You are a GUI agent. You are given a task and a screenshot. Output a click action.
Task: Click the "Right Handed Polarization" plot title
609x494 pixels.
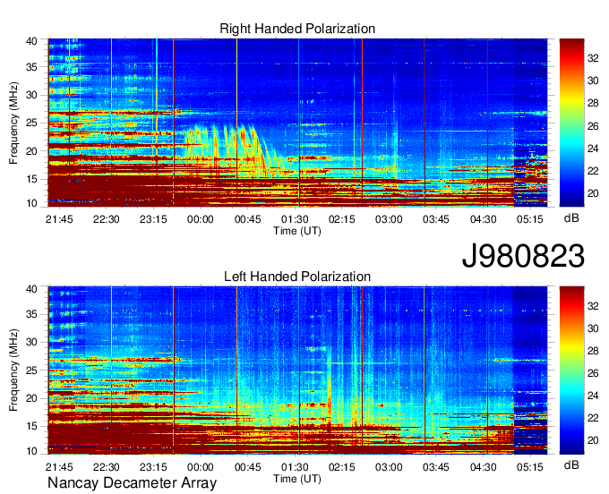(297, 29)
